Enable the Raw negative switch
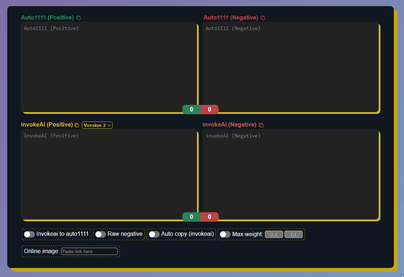 pyautogui.click(x=101, y=234)
